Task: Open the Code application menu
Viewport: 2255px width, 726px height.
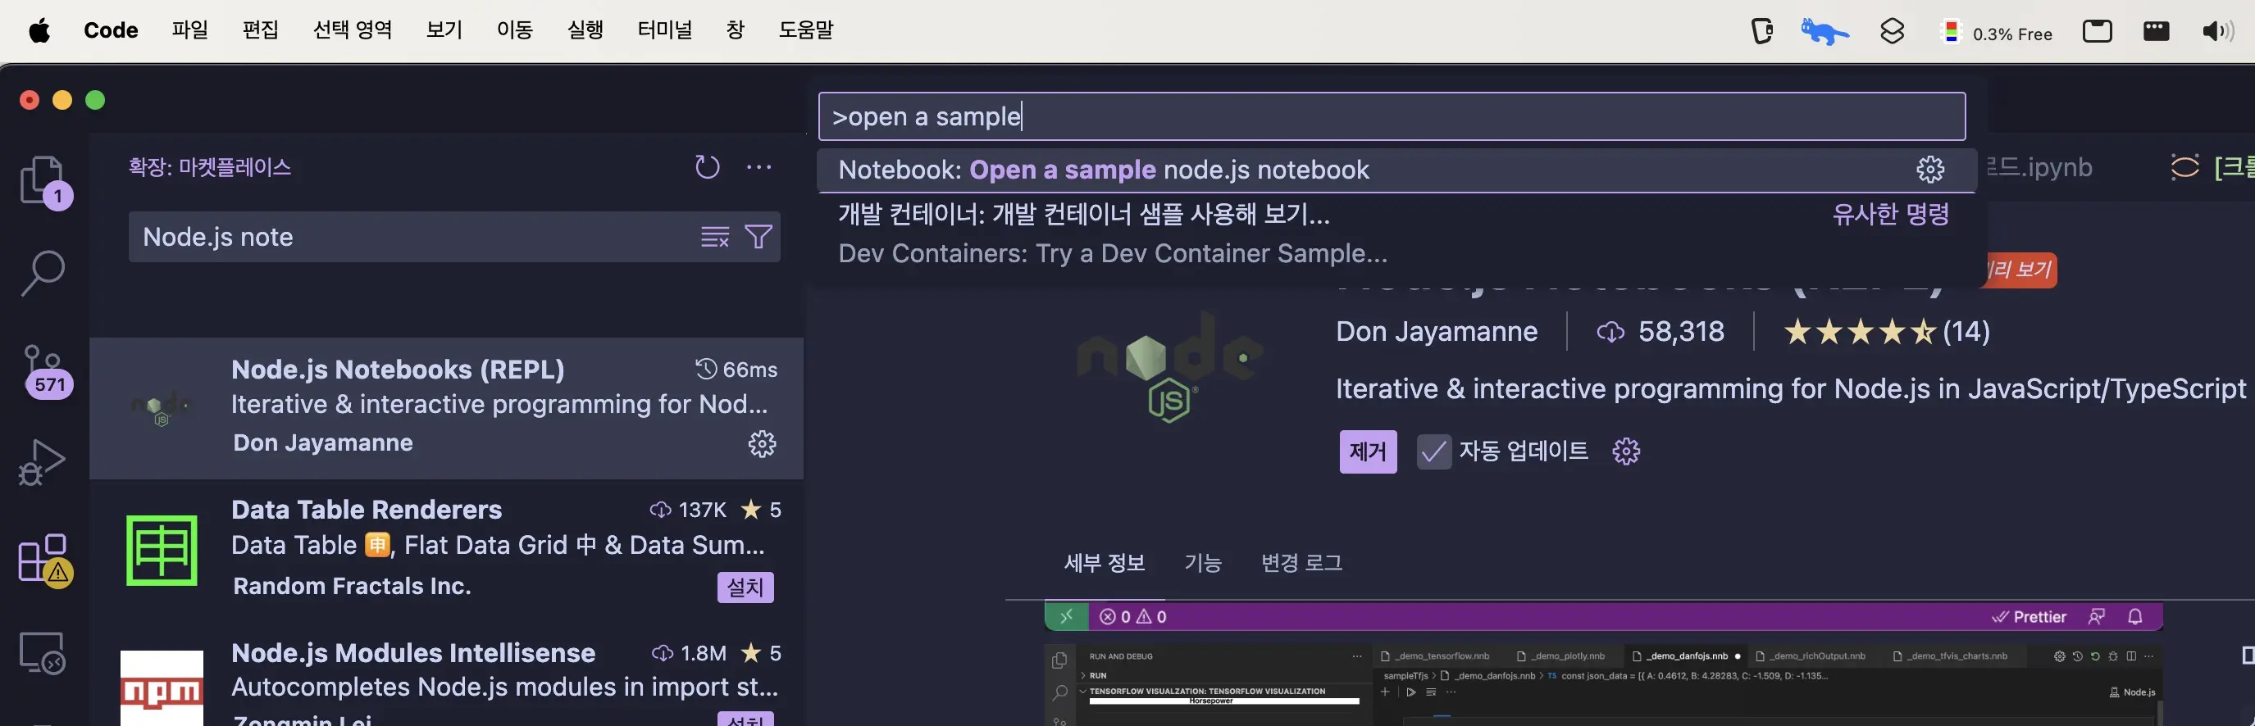Action: coord(112,30)
